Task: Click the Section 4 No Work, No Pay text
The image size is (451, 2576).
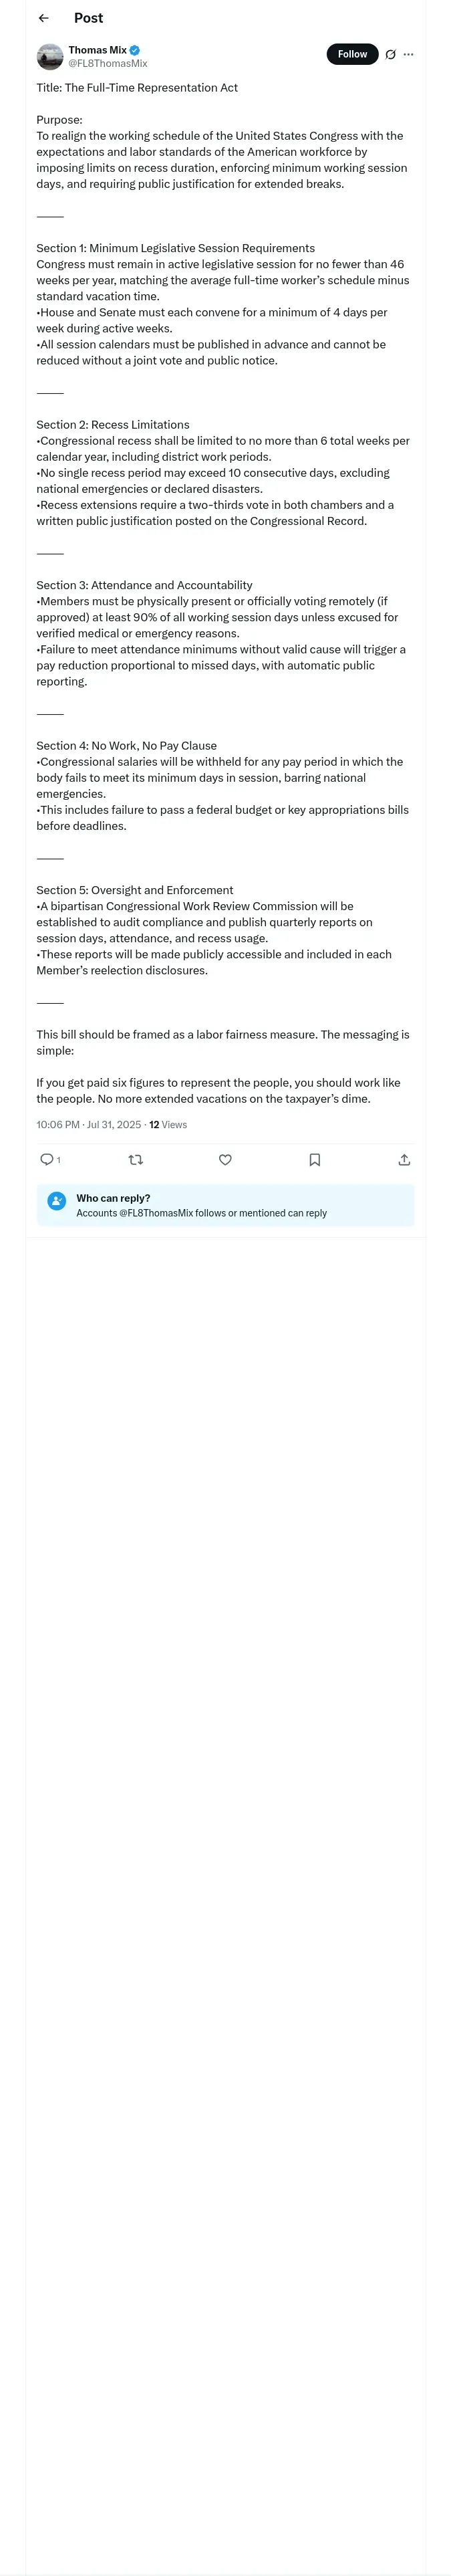Action: pyautogui.click(x=126, y=745)
